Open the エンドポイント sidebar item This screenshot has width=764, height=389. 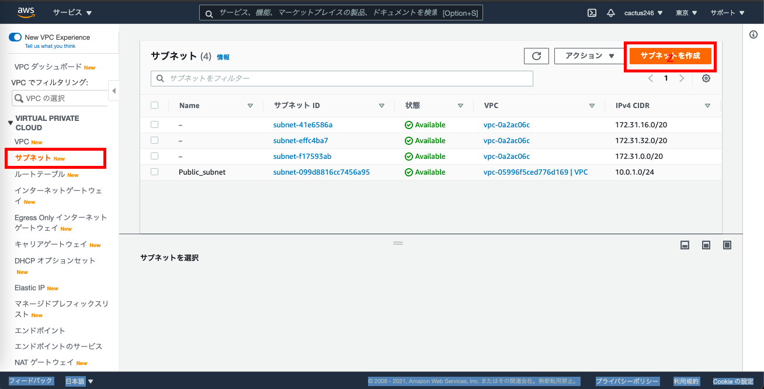click(x=40, y=331)
